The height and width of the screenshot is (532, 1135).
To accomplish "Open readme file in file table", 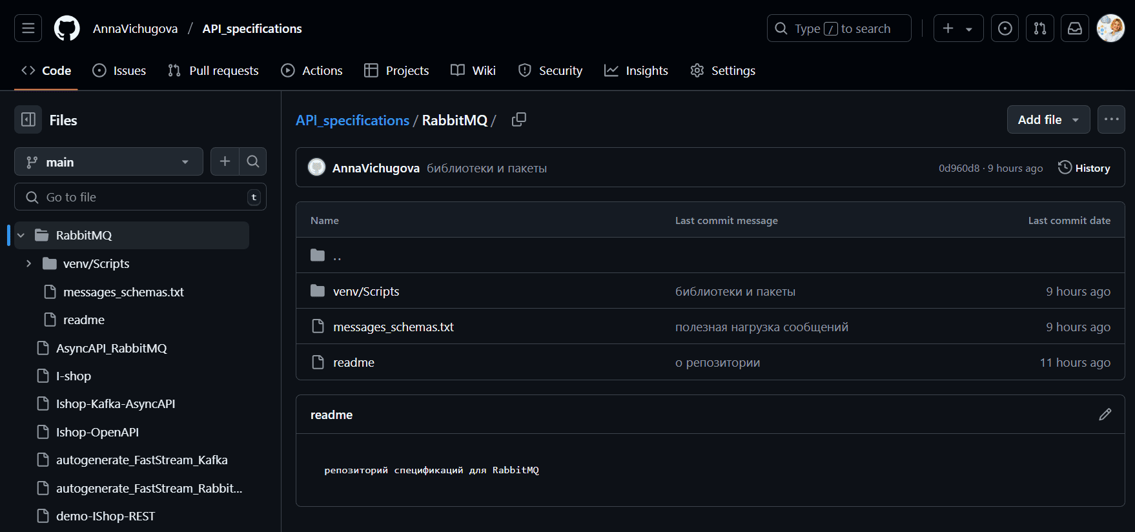I will click(354, 362).
